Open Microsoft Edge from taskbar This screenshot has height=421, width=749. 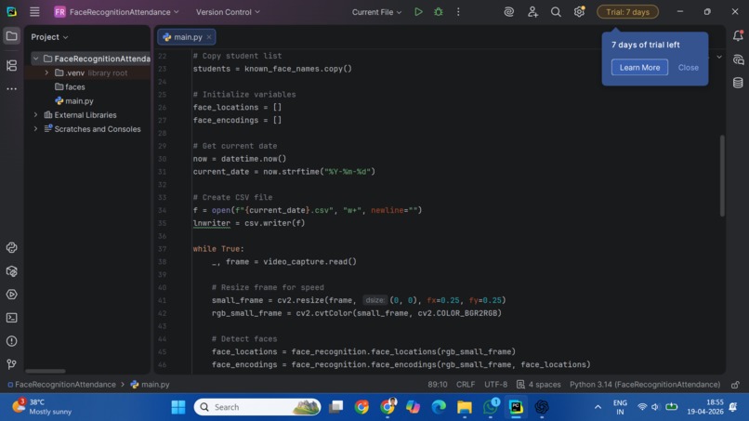[439, 407]
